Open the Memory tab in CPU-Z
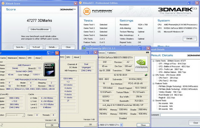Viewport: 200px width, 128px height. click(x=22, y=58)
